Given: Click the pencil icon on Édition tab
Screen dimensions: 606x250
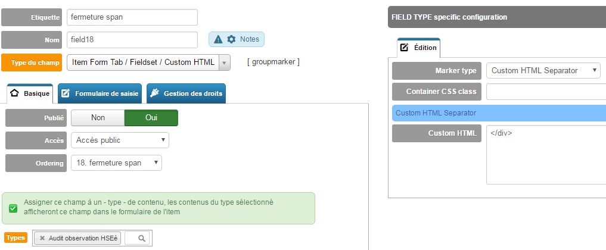Looking at the screenshot, I should (404, 48).
